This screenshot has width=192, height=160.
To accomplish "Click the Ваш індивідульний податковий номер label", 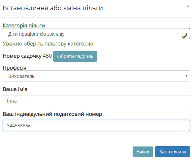I will coord(52,114).
